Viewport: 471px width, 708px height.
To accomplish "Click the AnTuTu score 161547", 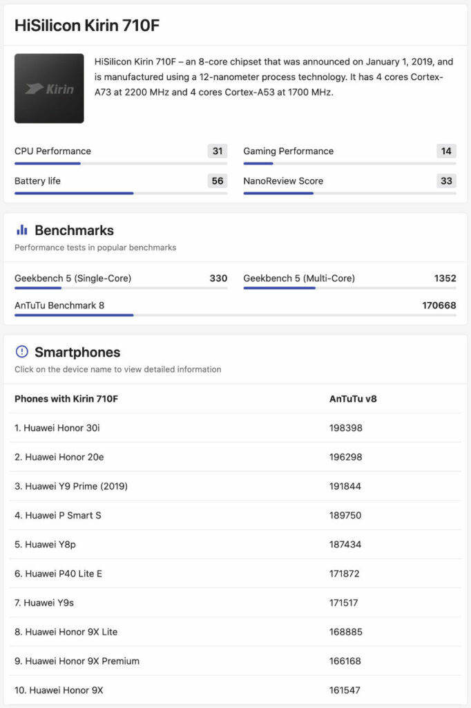I will coord(345,690).
